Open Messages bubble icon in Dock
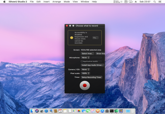The width and height of the screenshot is (165, 114). click(x=84, y=111)
